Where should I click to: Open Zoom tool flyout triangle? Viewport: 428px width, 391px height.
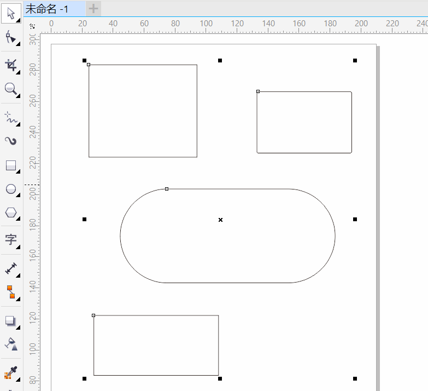(x=18, y=96)
